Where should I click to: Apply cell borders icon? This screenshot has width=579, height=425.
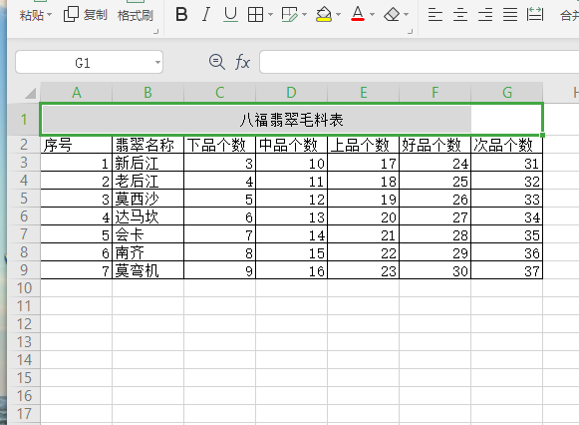coord(255,15)
